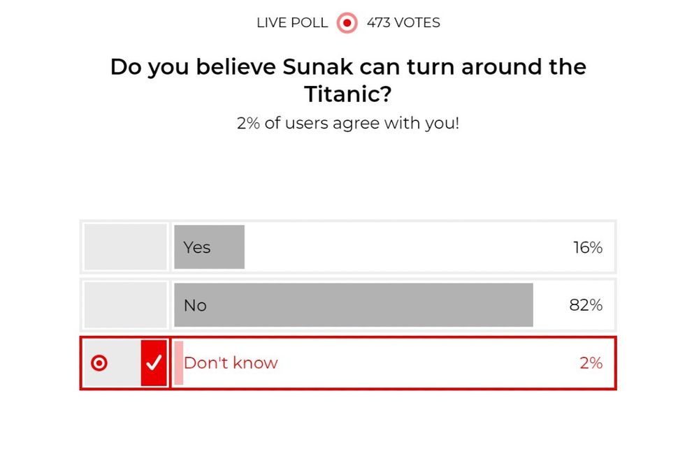The width and height of the screenshot is (685, 456).
Task: Click the 82% result value
Action: [587, 304]
